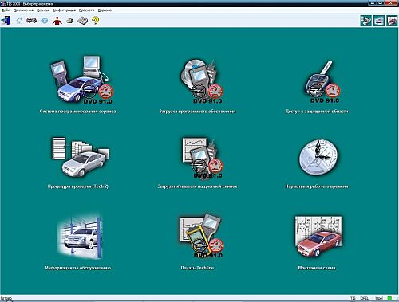Click the leftmost teal icon with exclamation mark
399x302 pixels.
pyautogui.click(x=366, y=21)
